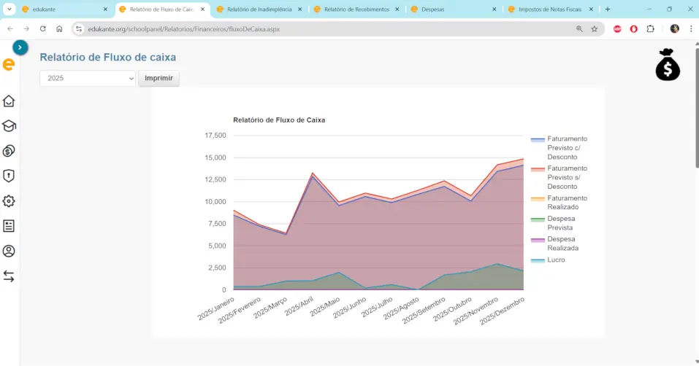Expand the sidebar with blue chevron button

20,47
